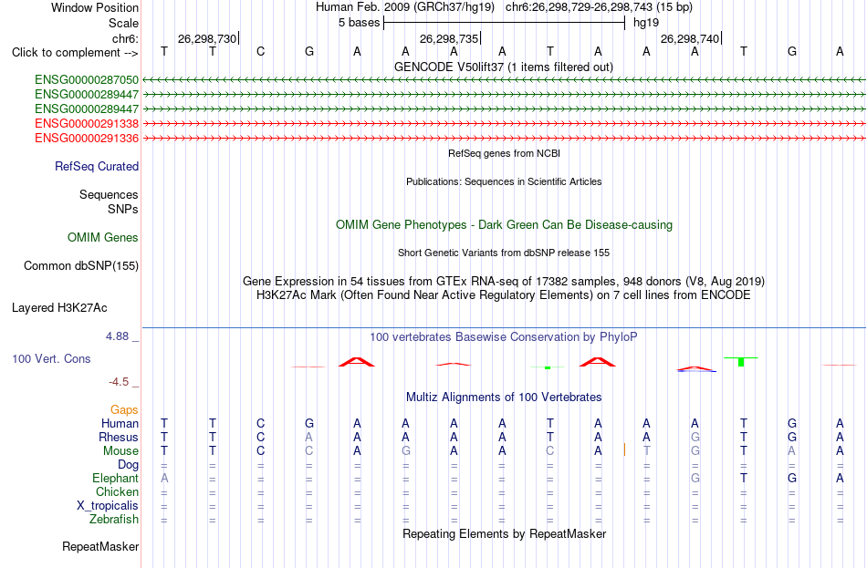Click the Dog species alignment label
Screen dimensions: 867x568
tap(129, 465)
